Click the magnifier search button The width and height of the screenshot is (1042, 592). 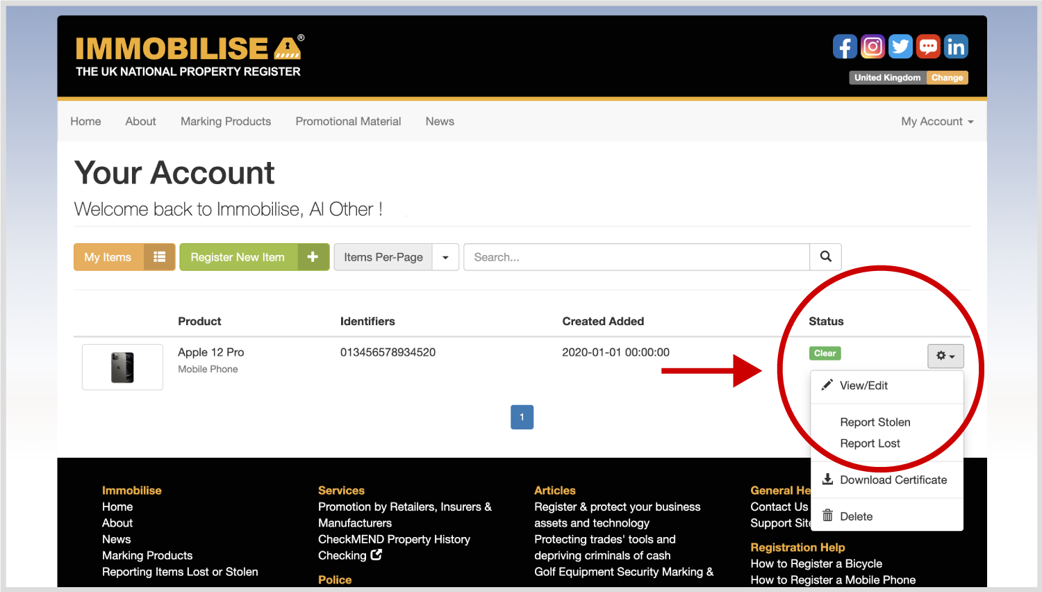[825, 257]
